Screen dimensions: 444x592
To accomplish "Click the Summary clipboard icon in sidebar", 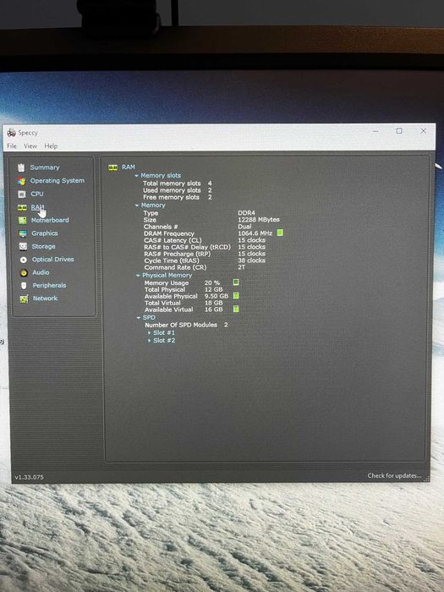I will (21, 167).
